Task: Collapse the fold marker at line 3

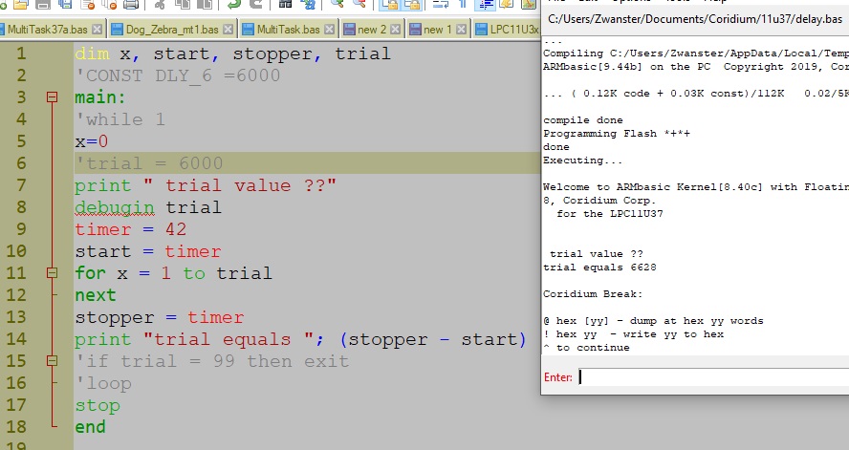Action: [52, 98]
